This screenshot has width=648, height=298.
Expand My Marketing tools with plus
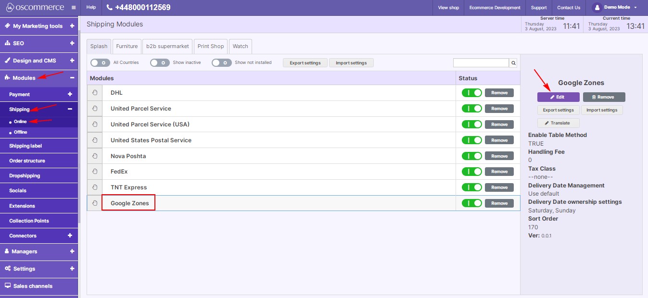[x=72, y=26]
